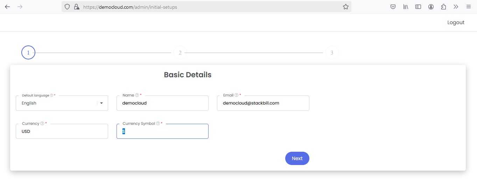Open the hamburger application menu

coord(468,7)
